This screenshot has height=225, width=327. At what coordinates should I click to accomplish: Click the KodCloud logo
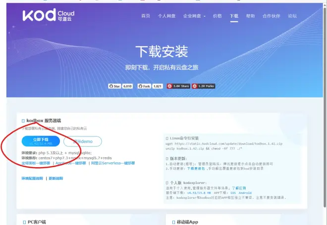(49, 15)
